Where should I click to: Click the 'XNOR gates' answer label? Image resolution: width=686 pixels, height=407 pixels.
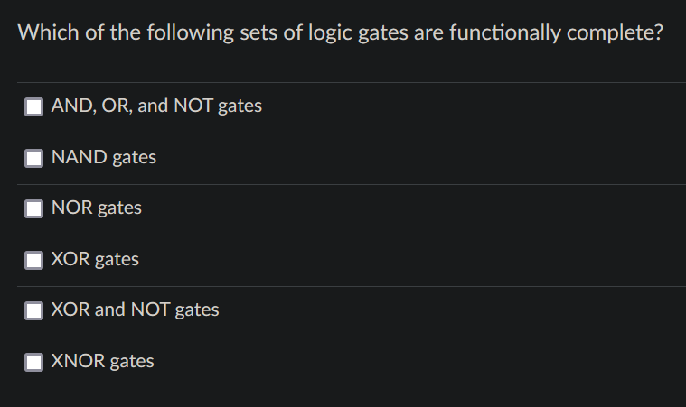[102, 362]
